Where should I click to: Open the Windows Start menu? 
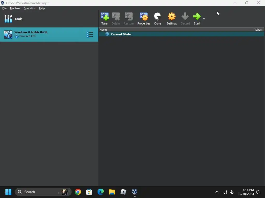click(8, 192)
